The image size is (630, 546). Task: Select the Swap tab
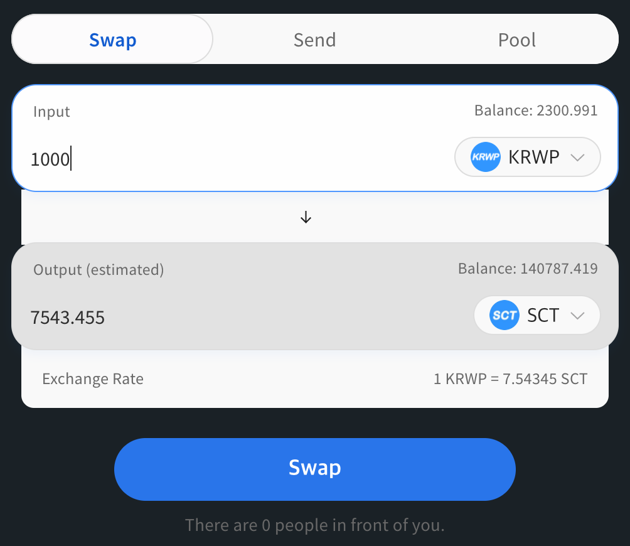pos(112,40)
